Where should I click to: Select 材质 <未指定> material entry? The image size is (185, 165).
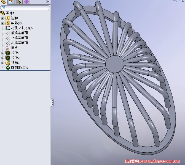tap(22, 28)
